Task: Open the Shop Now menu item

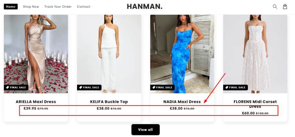Action: coord(31,7)
